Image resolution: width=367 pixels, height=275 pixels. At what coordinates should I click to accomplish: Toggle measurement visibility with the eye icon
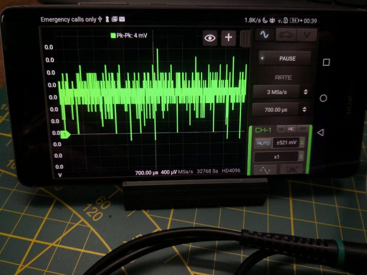[x=210, y=38]
